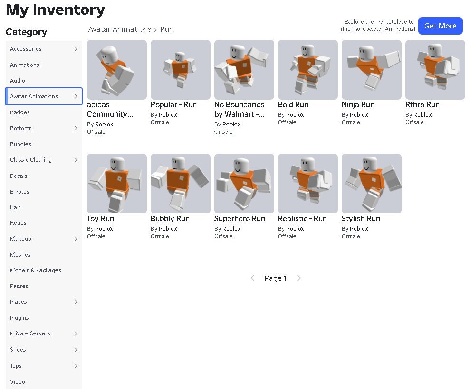Expand the Shoes category chevron
Screen dimensions: 470x389
(76, 350)
